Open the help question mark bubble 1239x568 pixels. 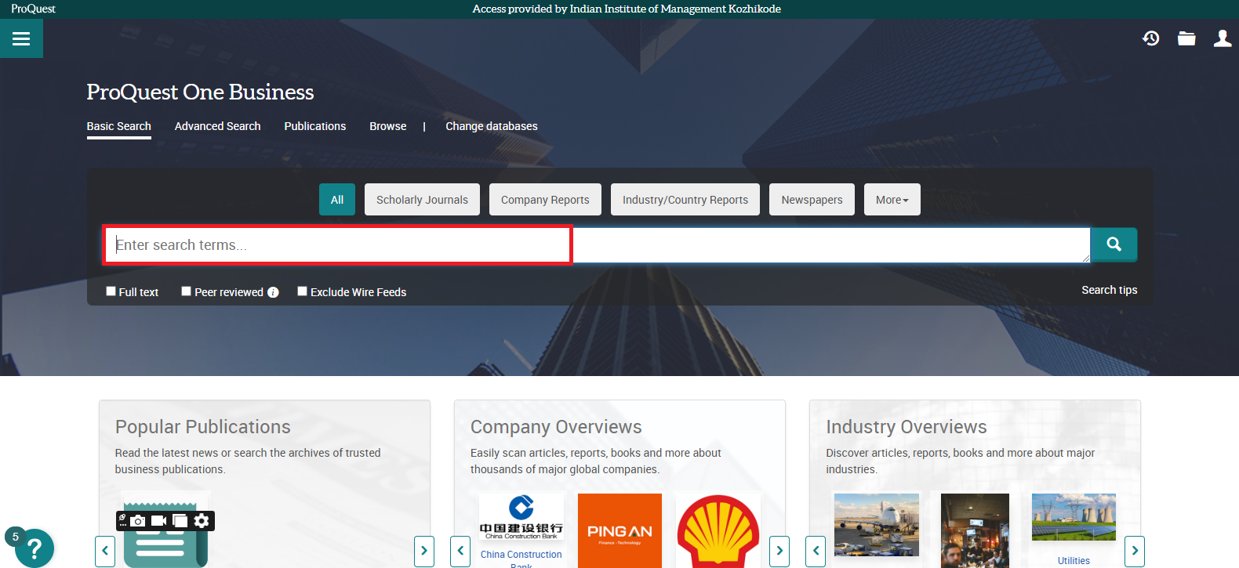pyautogui.click(x=34, y=549)
